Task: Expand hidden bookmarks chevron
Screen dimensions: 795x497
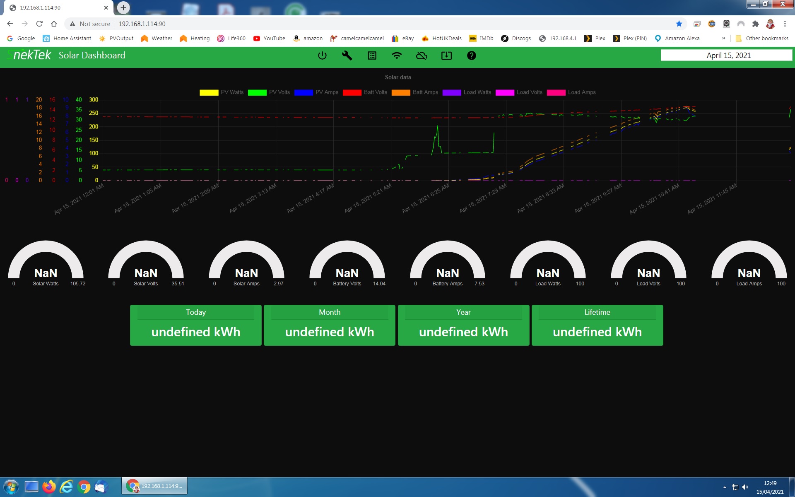Action: 723,38
